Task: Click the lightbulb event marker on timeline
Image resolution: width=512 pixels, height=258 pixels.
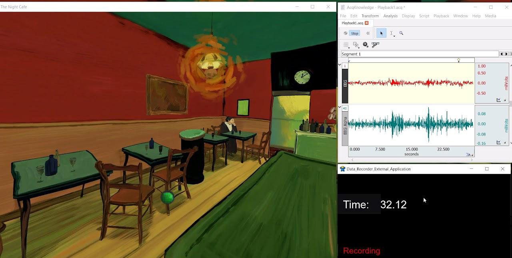Action: (x=458, y=60)
